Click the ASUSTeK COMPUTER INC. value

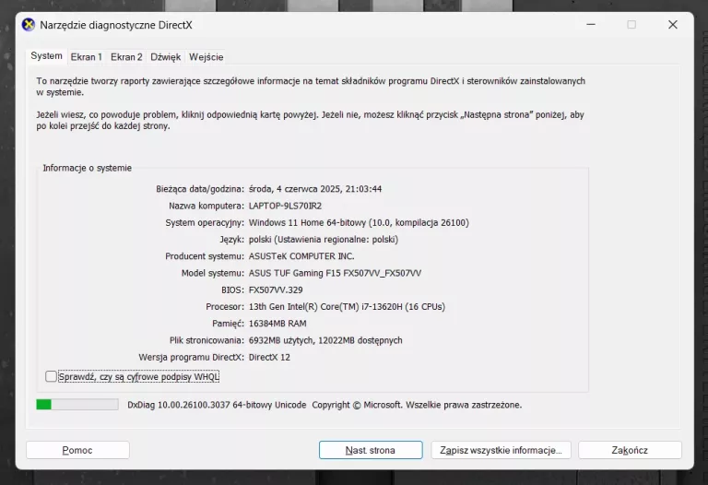click(301, 256)
